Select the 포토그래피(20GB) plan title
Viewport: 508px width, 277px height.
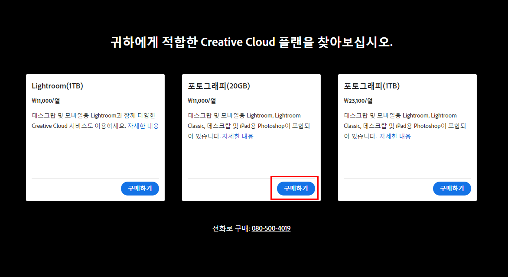click(x=219, y=86)
